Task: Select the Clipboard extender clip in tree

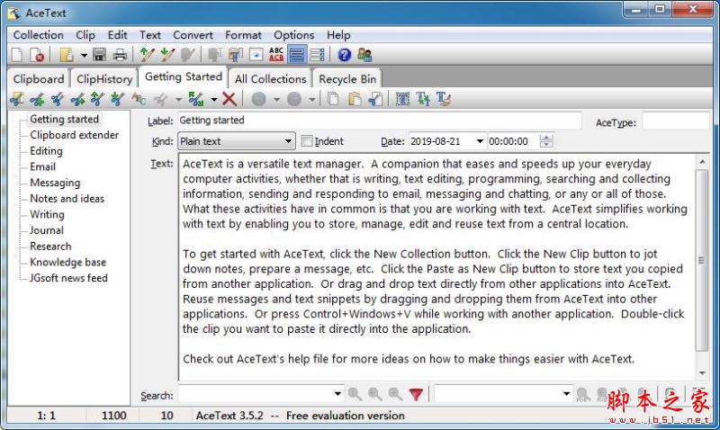Action: (74, 135)
